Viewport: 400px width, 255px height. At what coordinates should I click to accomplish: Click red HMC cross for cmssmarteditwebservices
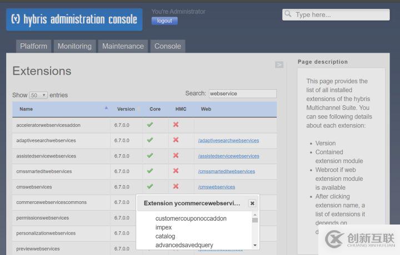(176, 171)
